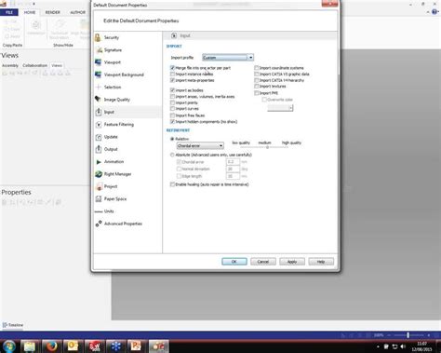Screen dimensions: 441x353
Task: Switch to SolidWorks from the taskbar
Action: point(94,346)
